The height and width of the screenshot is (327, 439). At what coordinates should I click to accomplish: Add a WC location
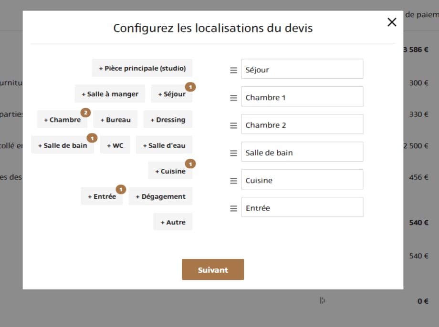pyautogui.click(x=115, y=145)
